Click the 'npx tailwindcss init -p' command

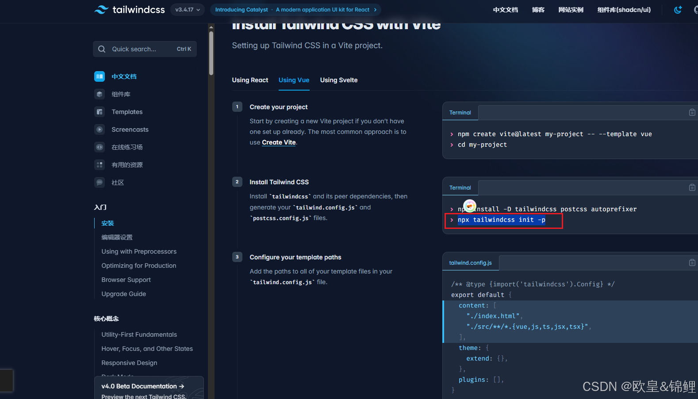coord(502,220)
